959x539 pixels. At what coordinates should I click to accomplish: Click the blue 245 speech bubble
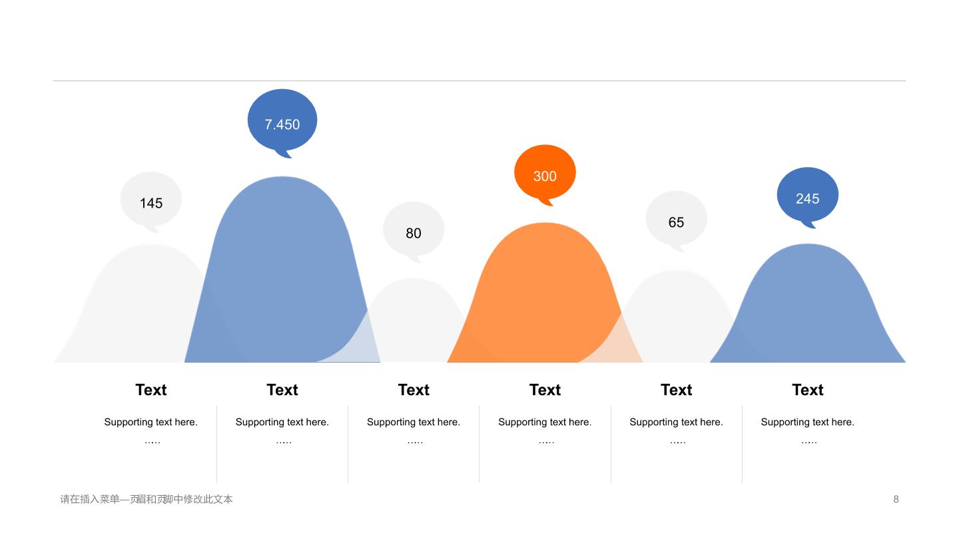(x=807, y=198)
